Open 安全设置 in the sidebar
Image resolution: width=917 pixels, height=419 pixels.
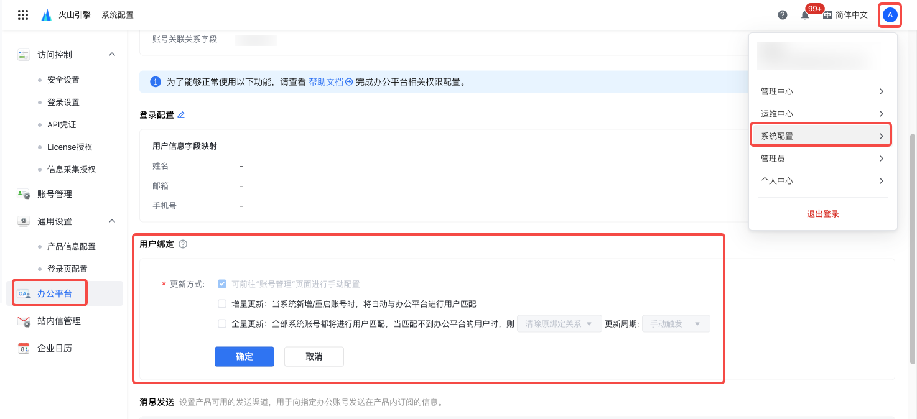(63, 80)
